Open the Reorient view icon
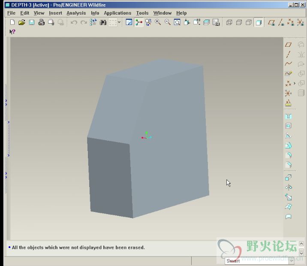The height and width of the screenshot is (266, 307). point(187,22)
